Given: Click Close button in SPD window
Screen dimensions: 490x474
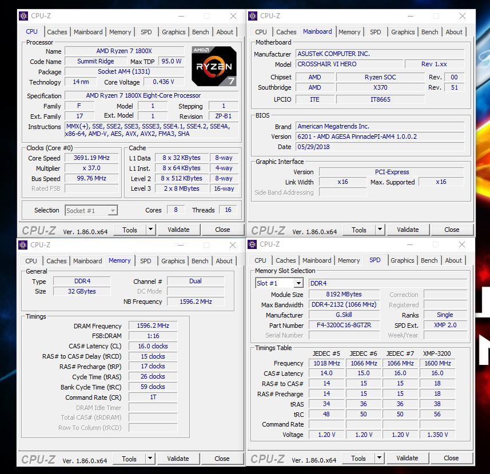Looking at the screenshot, I should [451, 458].
